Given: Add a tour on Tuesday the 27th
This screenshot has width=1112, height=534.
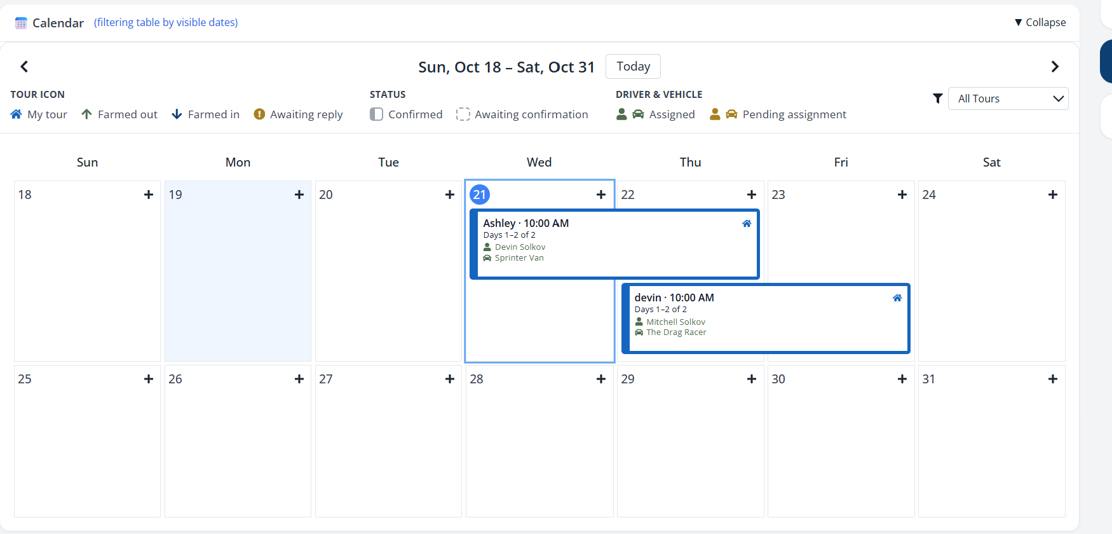Looking at the screenshot, I should (450, 379).
